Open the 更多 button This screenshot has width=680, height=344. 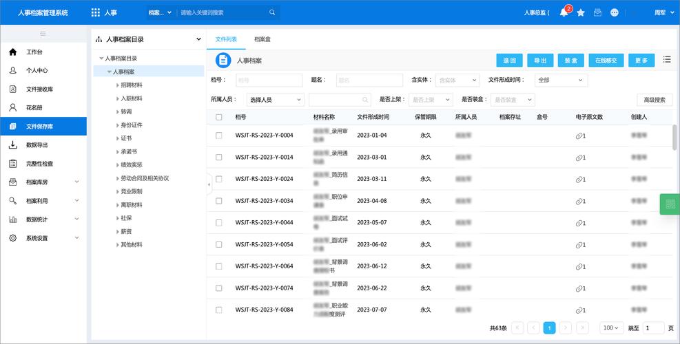[641, 61]
